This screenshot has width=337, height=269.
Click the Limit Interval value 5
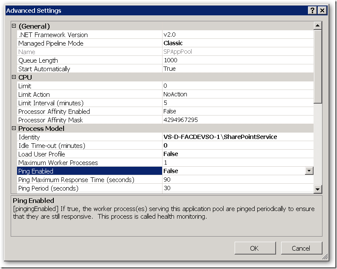(238, 103)
